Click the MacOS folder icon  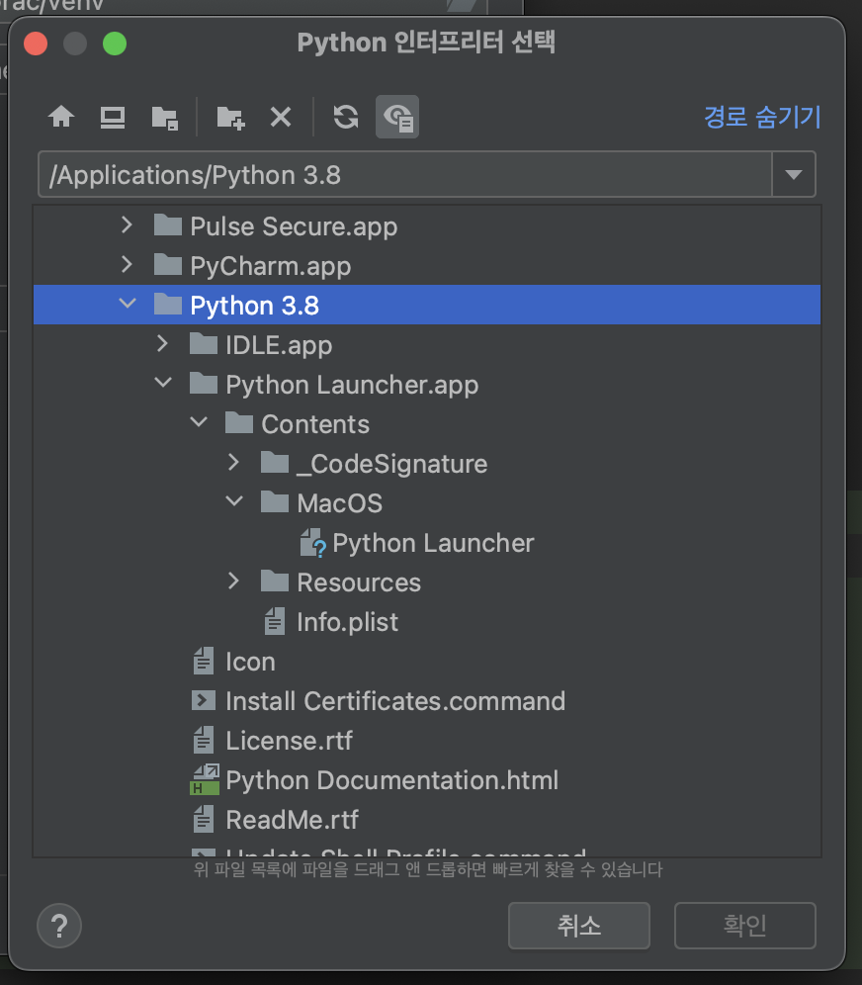275,502
